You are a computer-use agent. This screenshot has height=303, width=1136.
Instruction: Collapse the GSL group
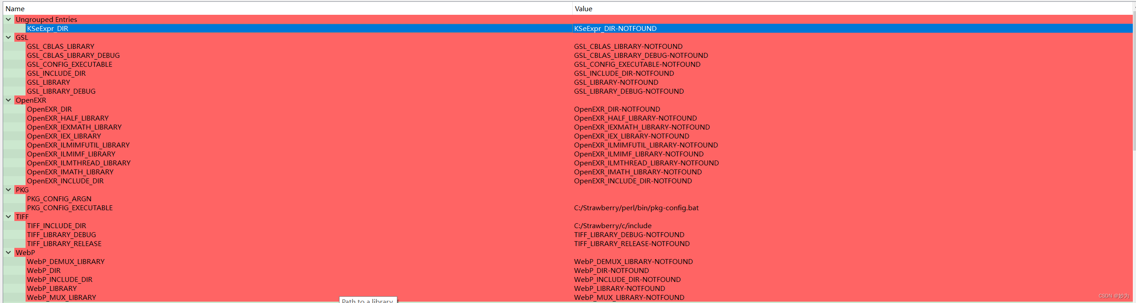click(x=9, y=38)
